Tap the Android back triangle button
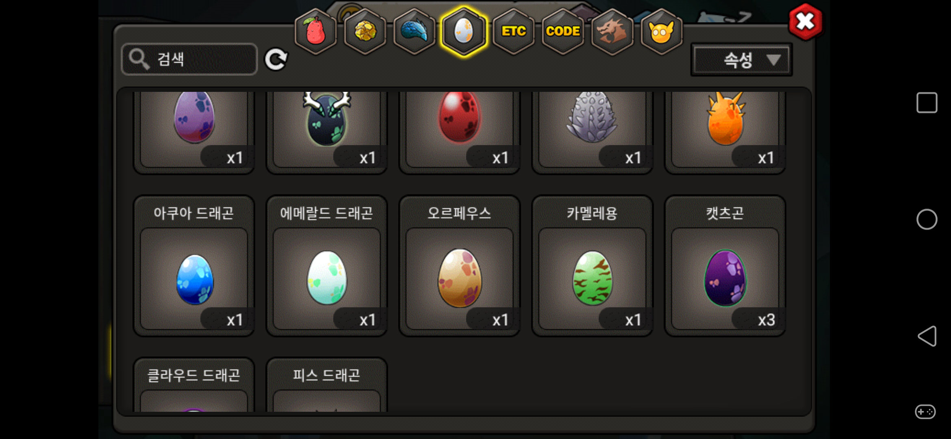 [x=927, y=336]
